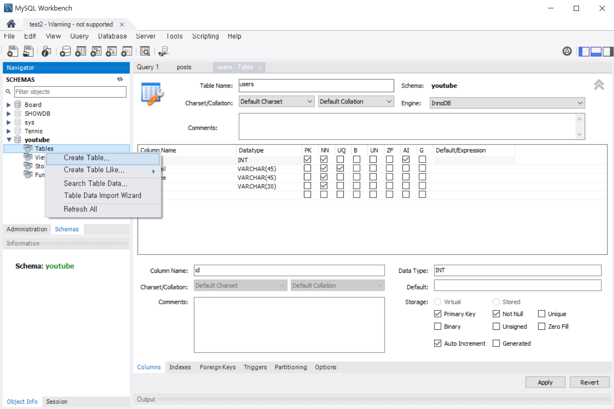Close the test2 connection tab
Screen dimensions: 614x409
point(122,25)
